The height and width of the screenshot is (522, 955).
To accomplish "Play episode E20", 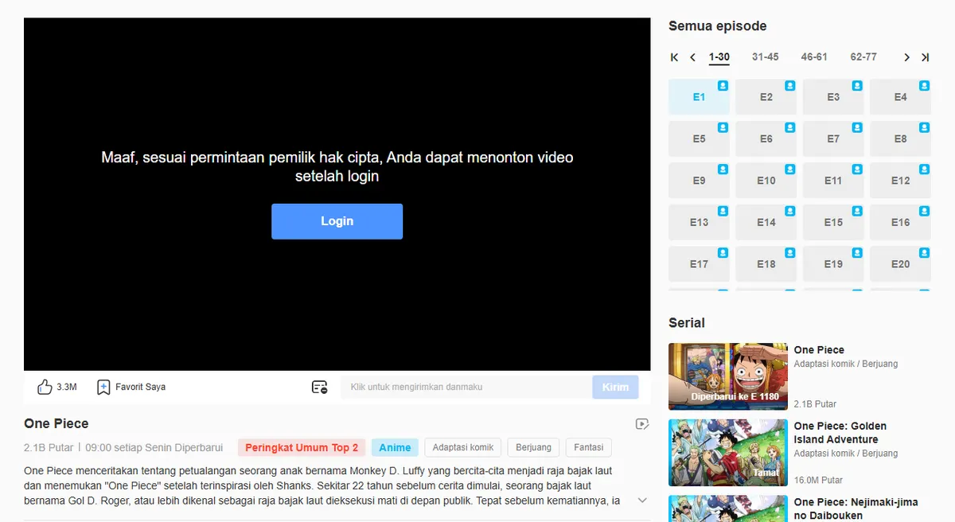I will click(x=900, y=264).
